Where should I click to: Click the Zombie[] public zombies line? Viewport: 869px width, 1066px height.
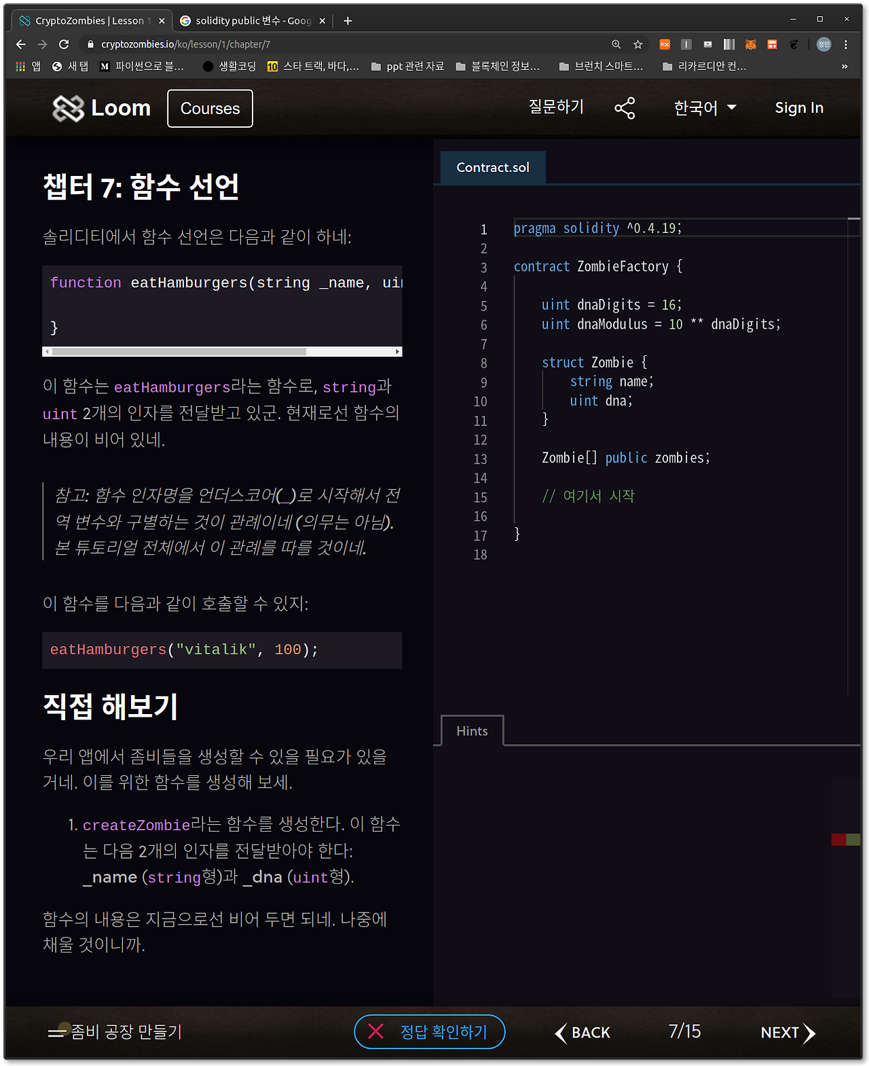(626, 458)
